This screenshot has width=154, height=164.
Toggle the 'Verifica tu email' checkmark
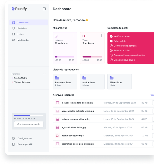click(111, 36)
